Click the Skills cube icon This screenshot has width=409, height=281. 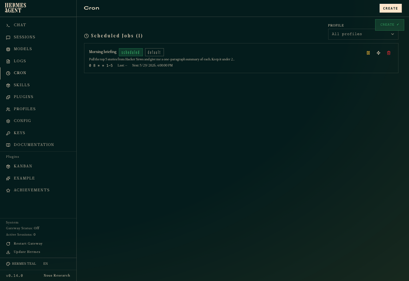[8, 85]
